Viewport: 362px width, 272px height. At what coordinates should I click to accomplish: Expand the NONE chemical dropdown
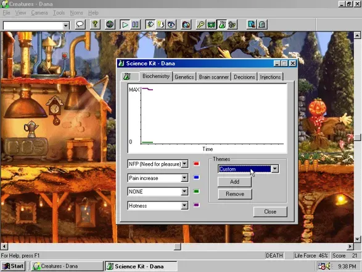coord(184,192)
